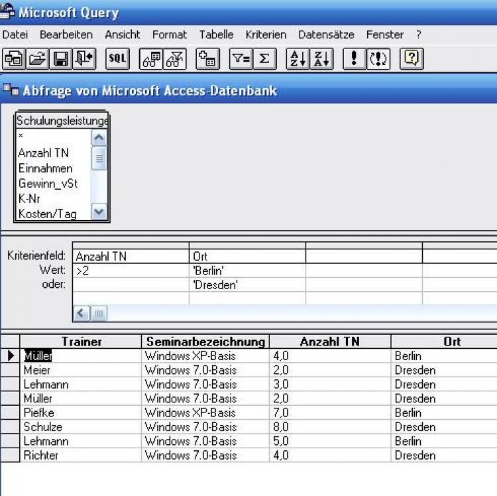The height and width of the screenshot is (496, 497).
Task: Click the Add Tables icon
Action: point(208,58)
